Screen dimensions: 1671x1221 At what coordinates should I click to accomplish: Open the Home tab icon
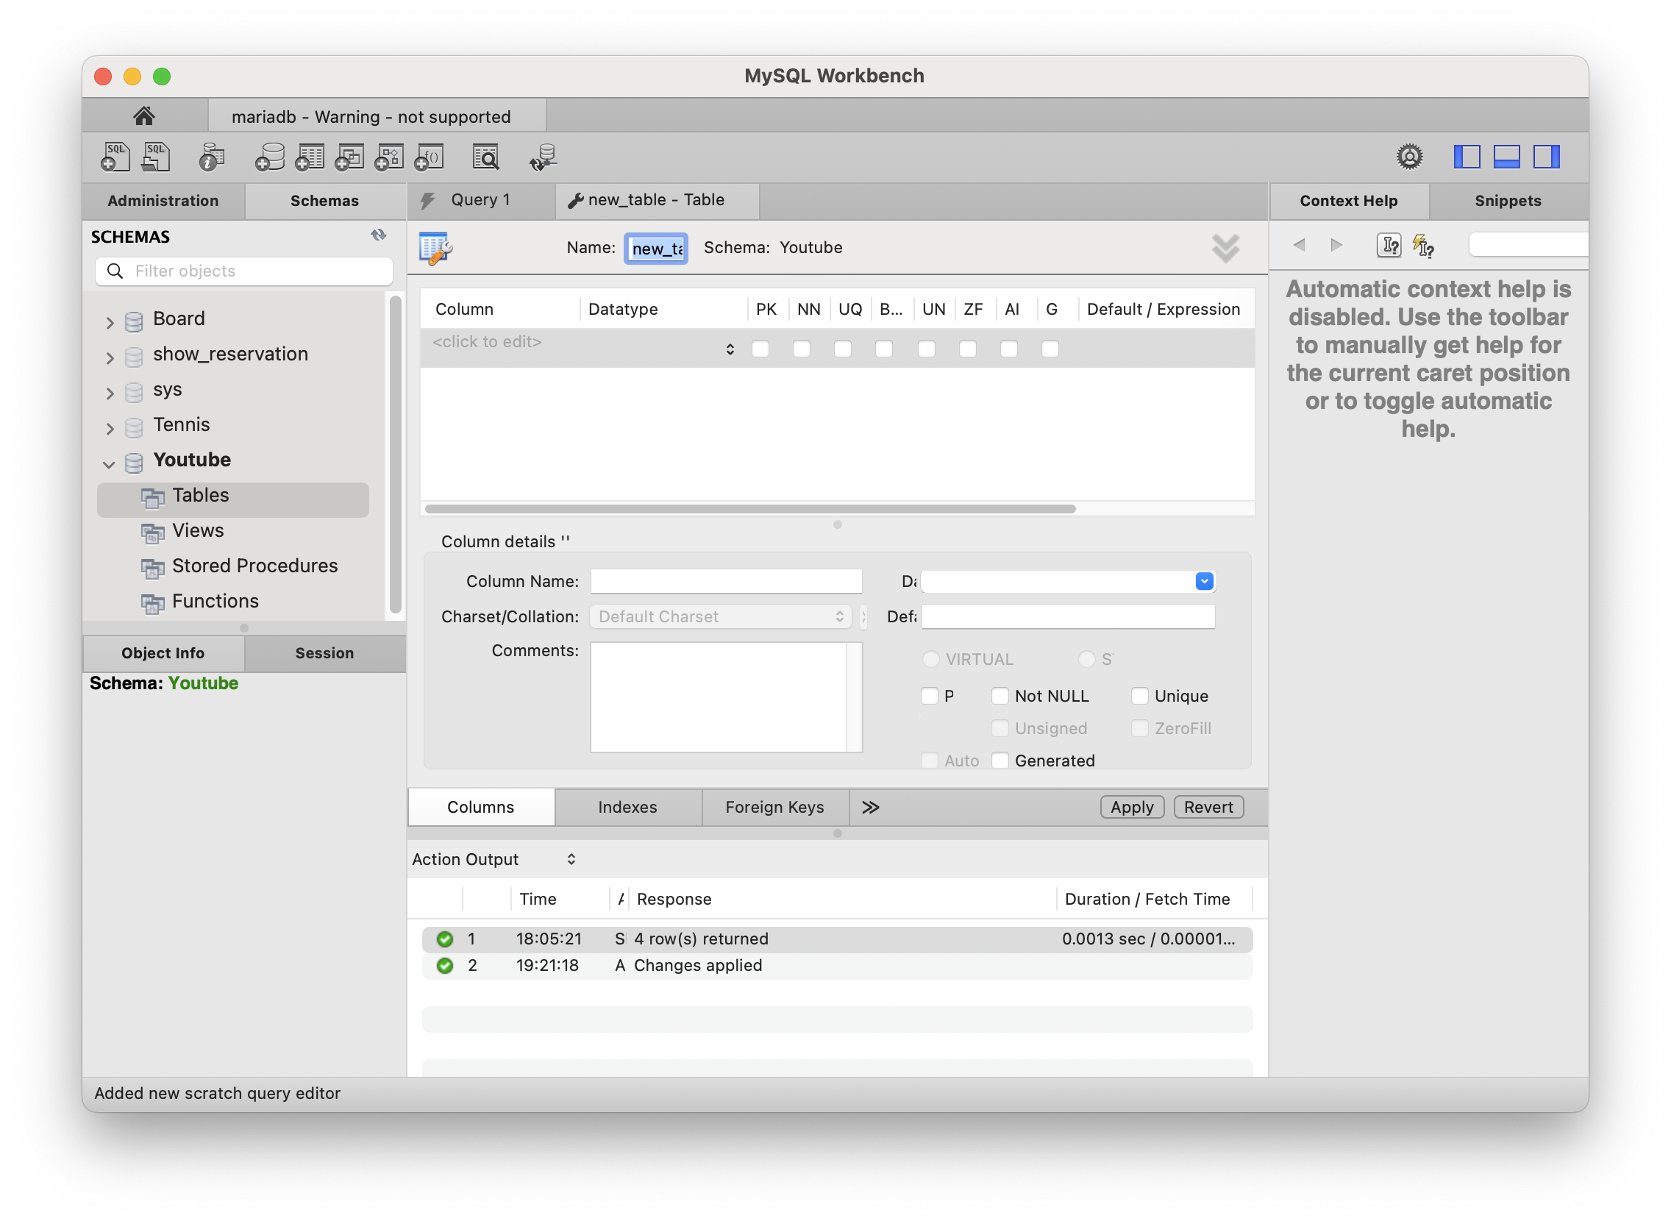(144, 116)
